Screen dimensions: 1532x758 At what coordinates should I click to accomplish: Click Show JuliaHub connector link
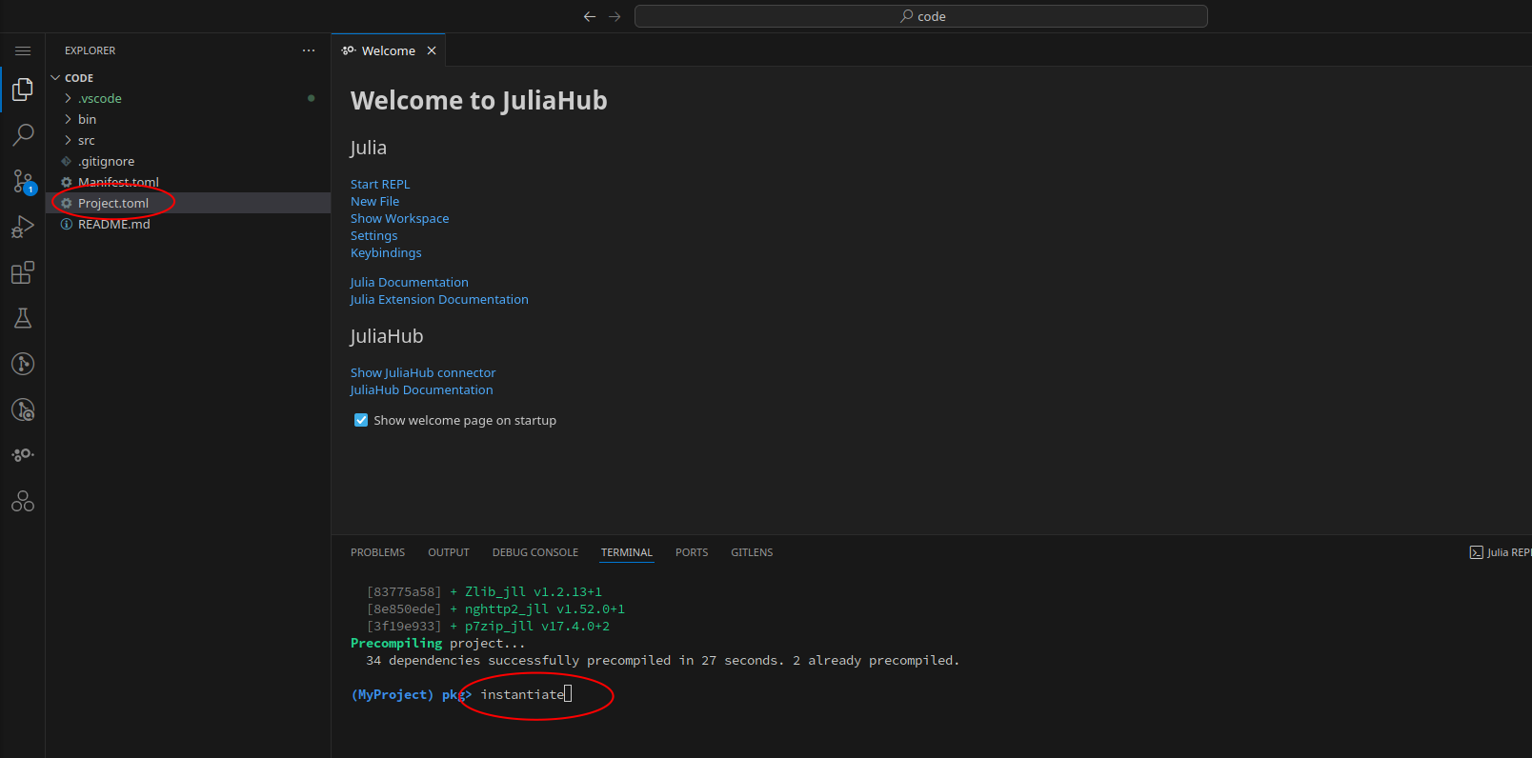(x=423, y=372)
